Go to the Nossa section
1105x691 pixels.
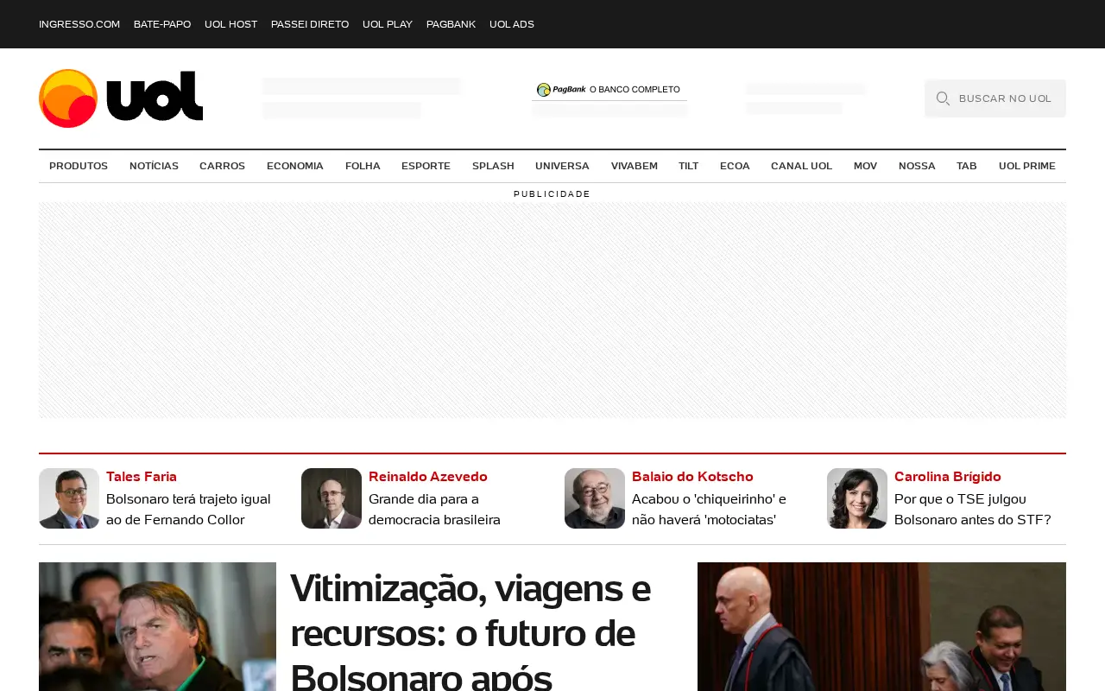coord(917,166)
